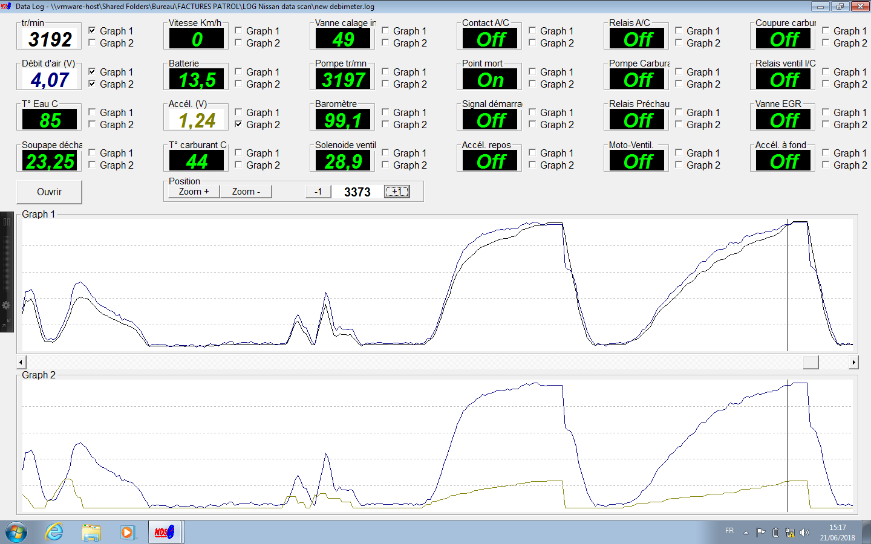Click the graph scrollbar left arrow
The height and width of the screenshot is (544, 871).
pyautogui.click(x=21, y=362)
